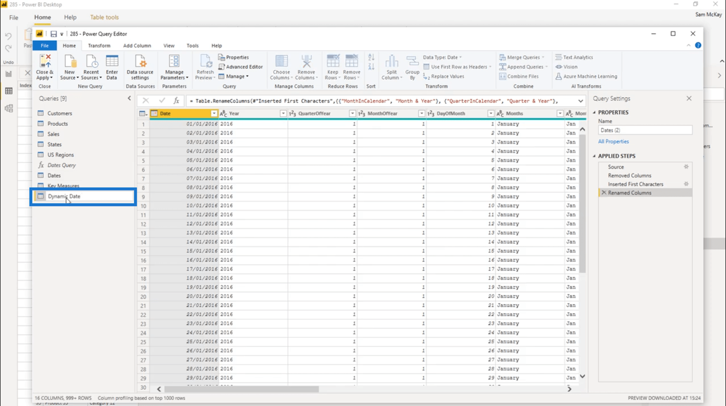
Task: Click the Replace Values command
Action: coord(444,77)
